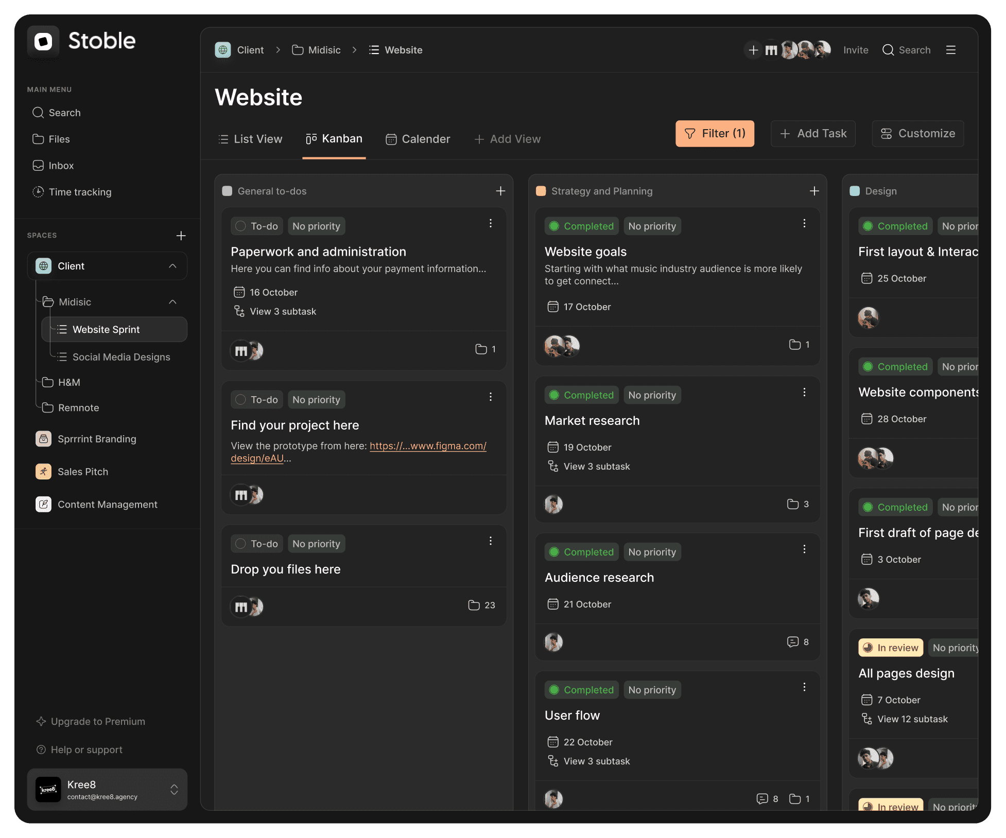1006x838 pixels.
Task: Open the hamburger menu at top right
Action: 951,50
